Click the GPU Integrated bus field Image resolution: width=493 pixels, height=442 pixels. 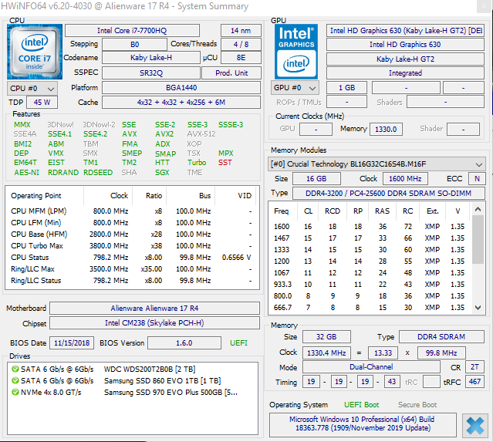click(x=405, y=73)
